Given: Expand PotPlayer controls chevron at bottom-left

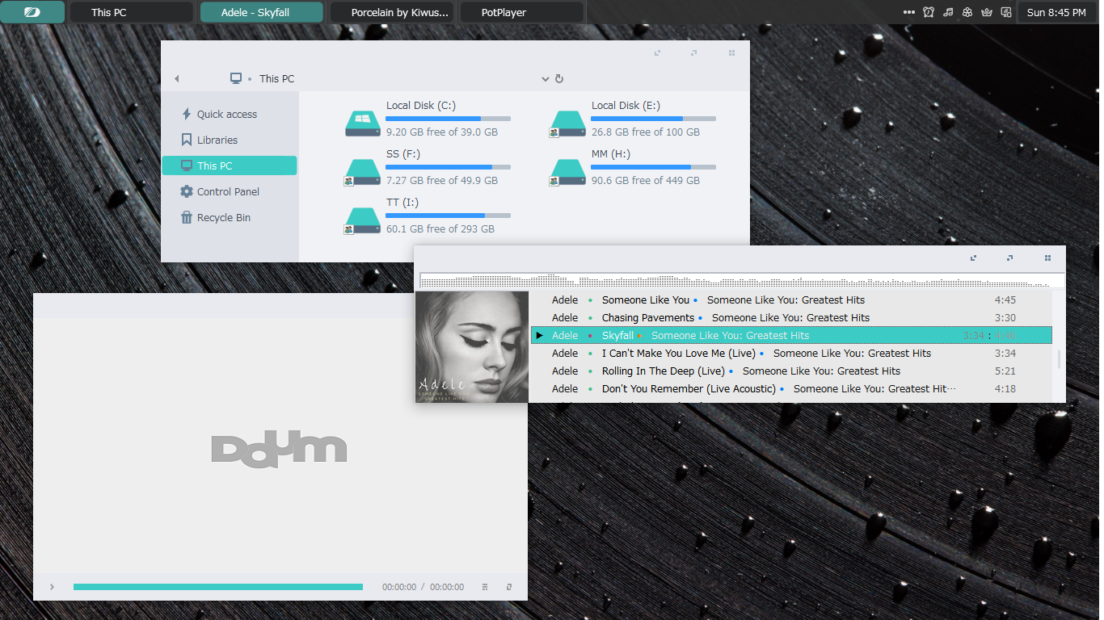Looking at the screenshot, I should tap(52, 587).
